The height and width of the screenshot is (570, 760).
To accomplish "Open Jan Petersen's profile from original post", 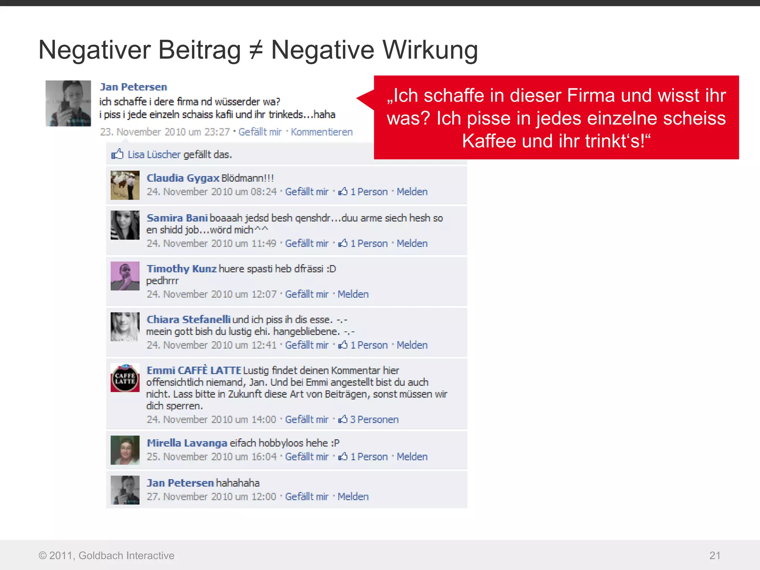I will (134, 87).
